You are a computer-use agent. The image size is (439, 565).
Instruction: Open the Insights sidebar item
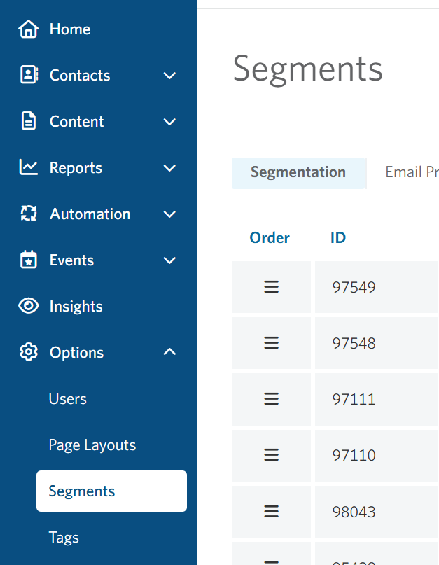76,307
